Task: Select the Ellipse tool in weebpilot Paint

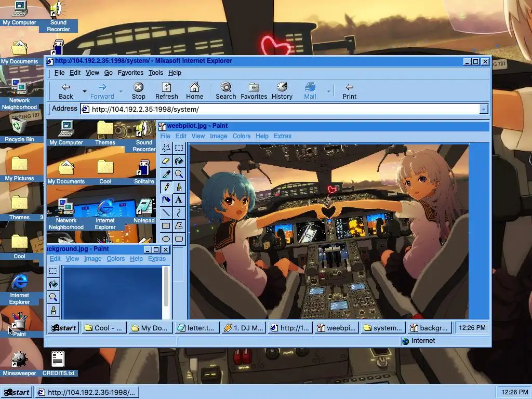Action: [166, 238]
